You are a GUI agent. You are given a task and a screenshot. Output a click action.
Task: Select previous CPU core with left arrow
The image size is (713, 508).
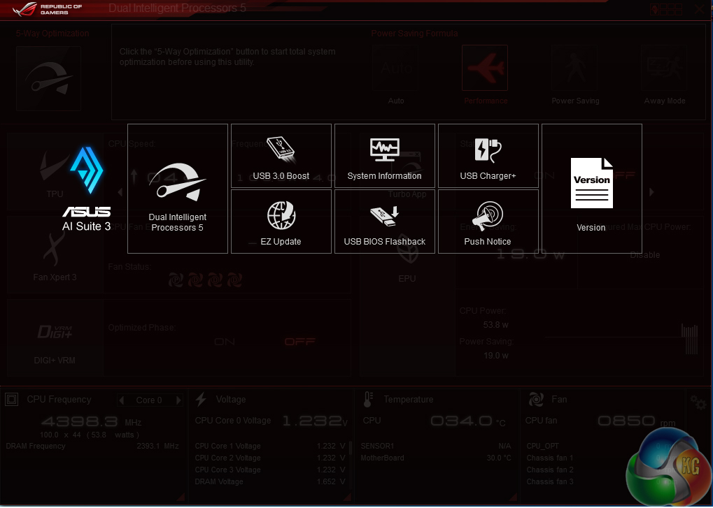[122, 400]
